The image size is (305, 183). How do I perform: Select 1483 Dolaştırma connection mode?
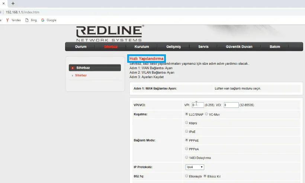click(x=187, y=158)
